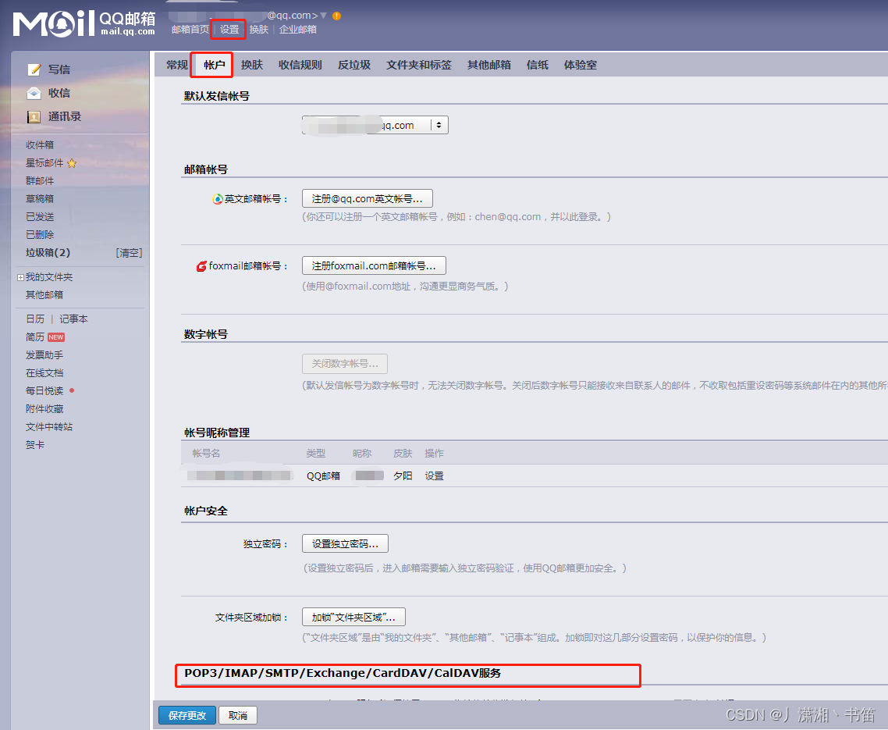Open the 常规 settings tab
Screen dimensions: 888x730
176,65
